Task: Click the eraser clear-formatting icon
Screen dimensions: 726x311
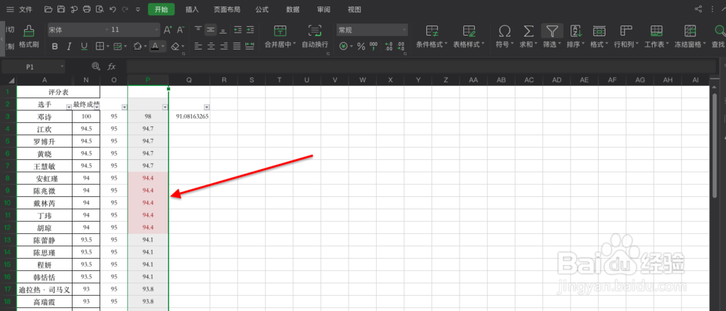Action: tap(175, 47)
